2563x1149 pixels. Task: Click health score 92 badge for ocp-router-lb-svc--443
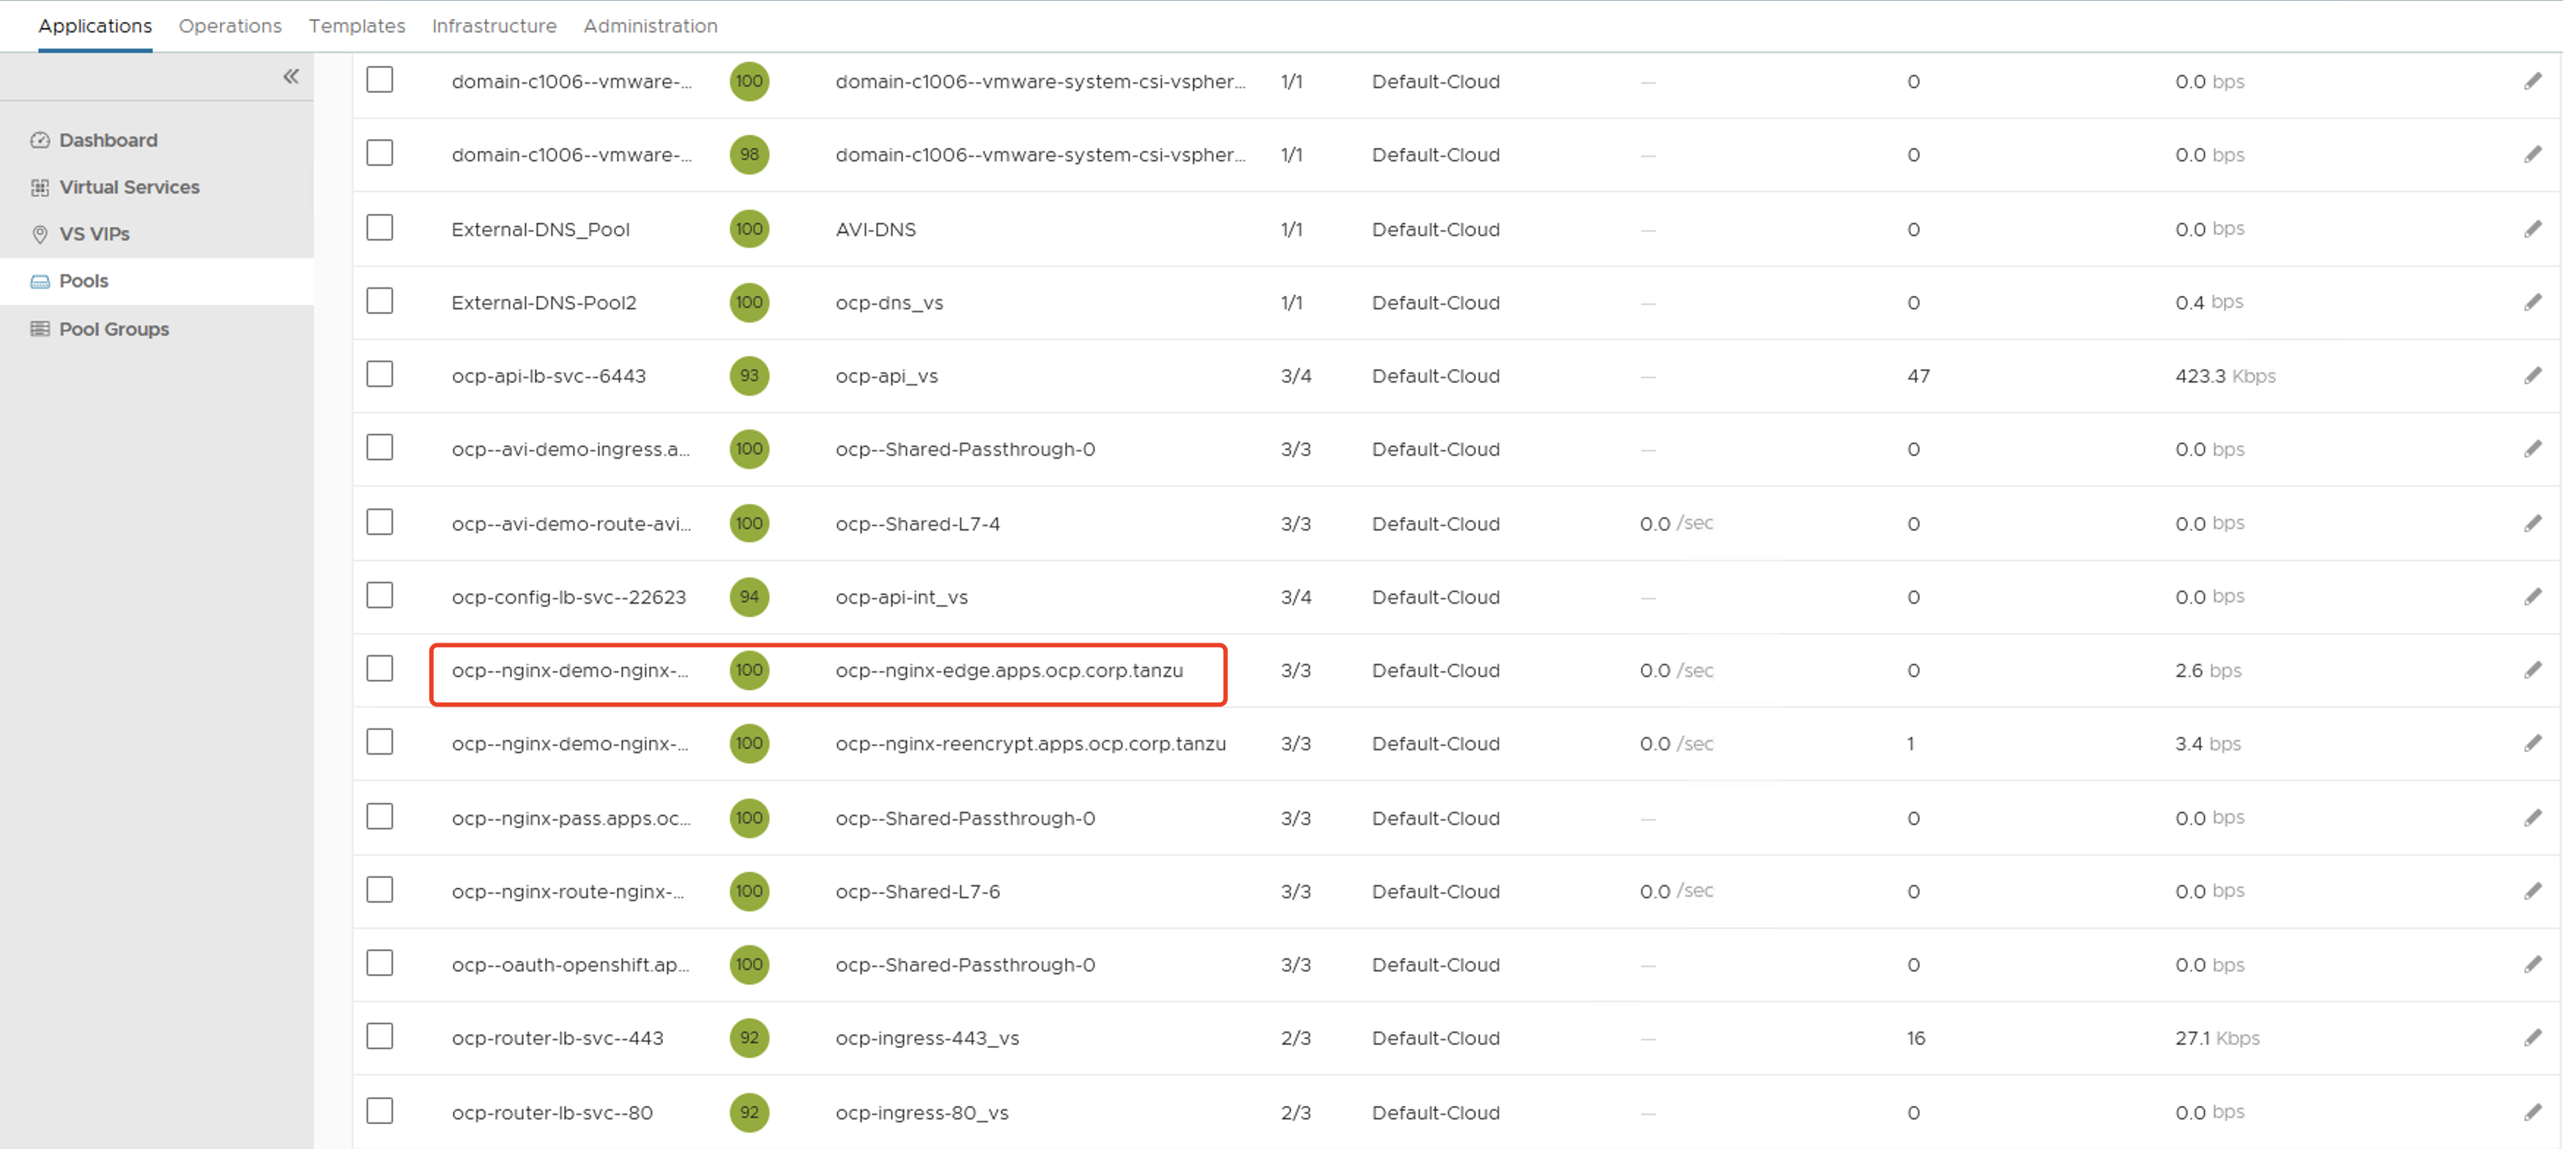pos(750,1038)
